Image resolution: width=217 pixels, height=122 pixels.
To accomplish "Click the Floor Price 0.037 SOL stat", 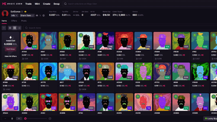I will [x=55, y=14].
